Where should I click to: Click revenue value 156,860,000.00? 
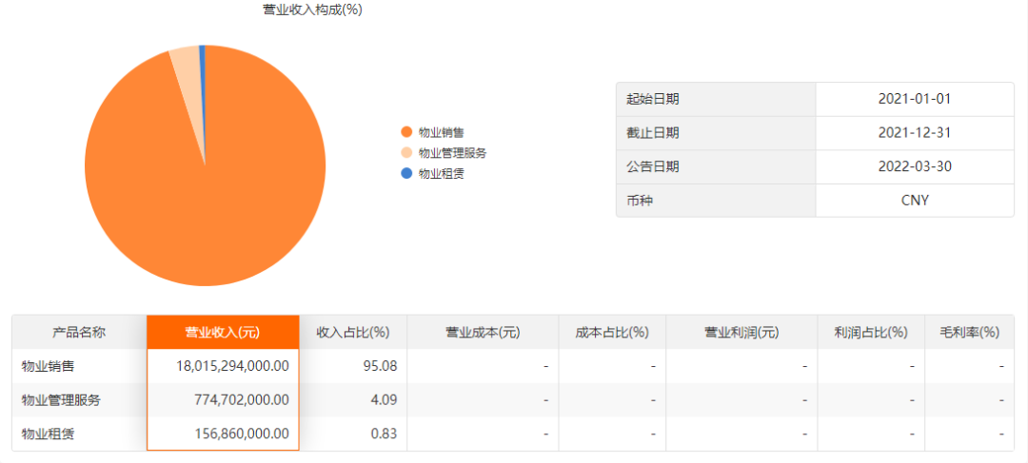tap(243, 434)
